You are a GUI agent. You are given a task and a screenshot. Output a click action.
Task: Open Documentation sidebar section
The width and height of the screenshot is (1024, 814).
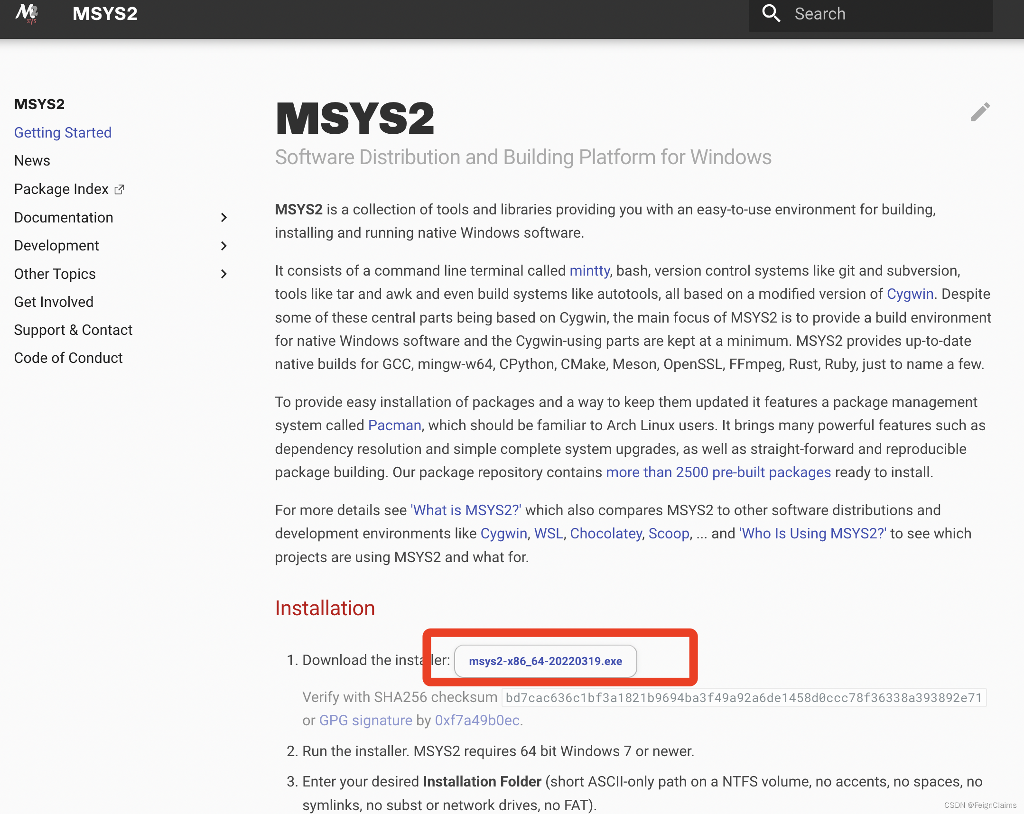(x=64, y=217)
